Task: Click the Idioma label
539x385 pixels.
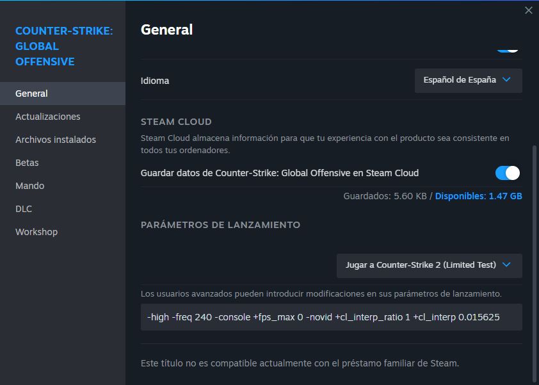Action: pyautogui.click(x=155, y=81)
